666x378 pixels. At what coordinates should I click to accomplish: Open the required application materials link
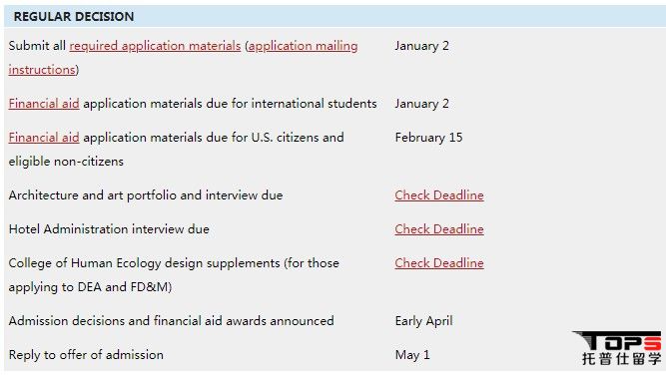[155, 46]
